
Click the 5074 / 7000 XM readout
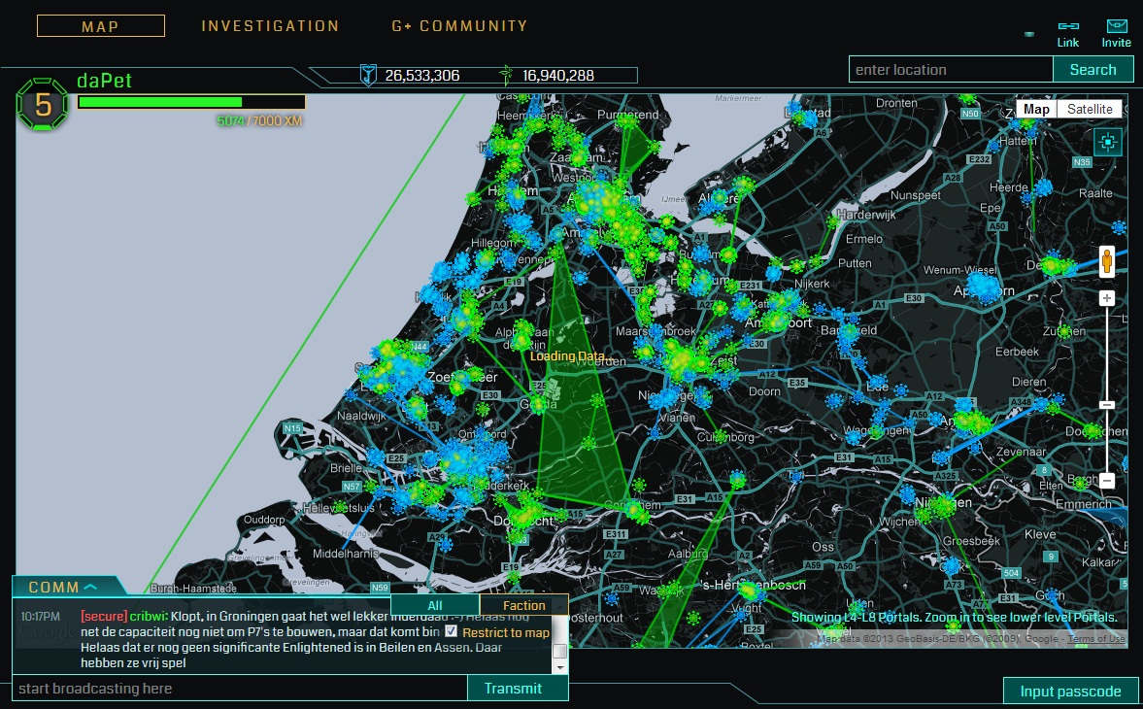point(259,121)
